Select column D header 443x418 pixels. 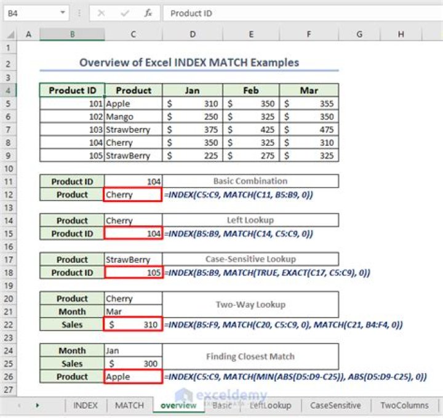(x=193, y=34)
